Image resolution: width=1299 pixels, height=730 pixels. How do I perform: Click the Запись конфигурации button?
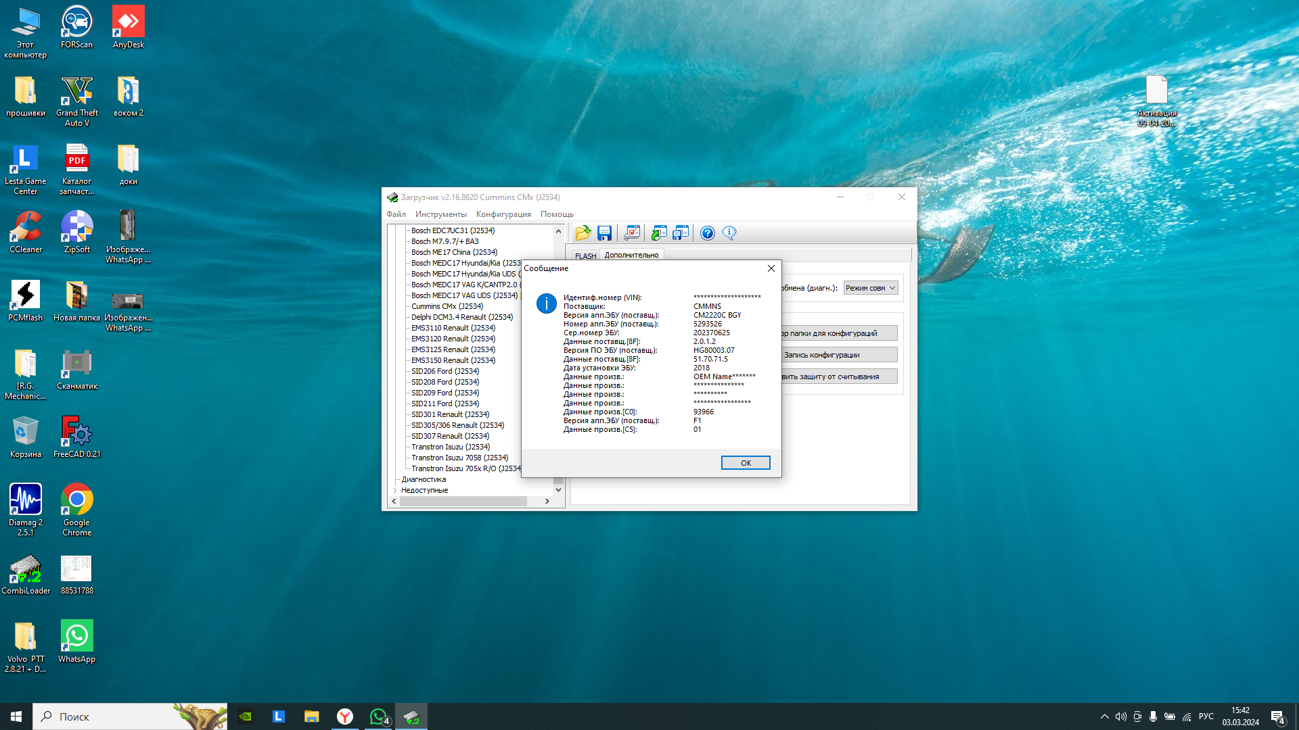point(838,355)
